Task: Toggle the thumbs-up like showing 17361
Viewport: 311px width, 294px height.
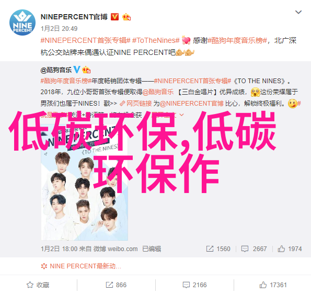Action: coord(273,285)
